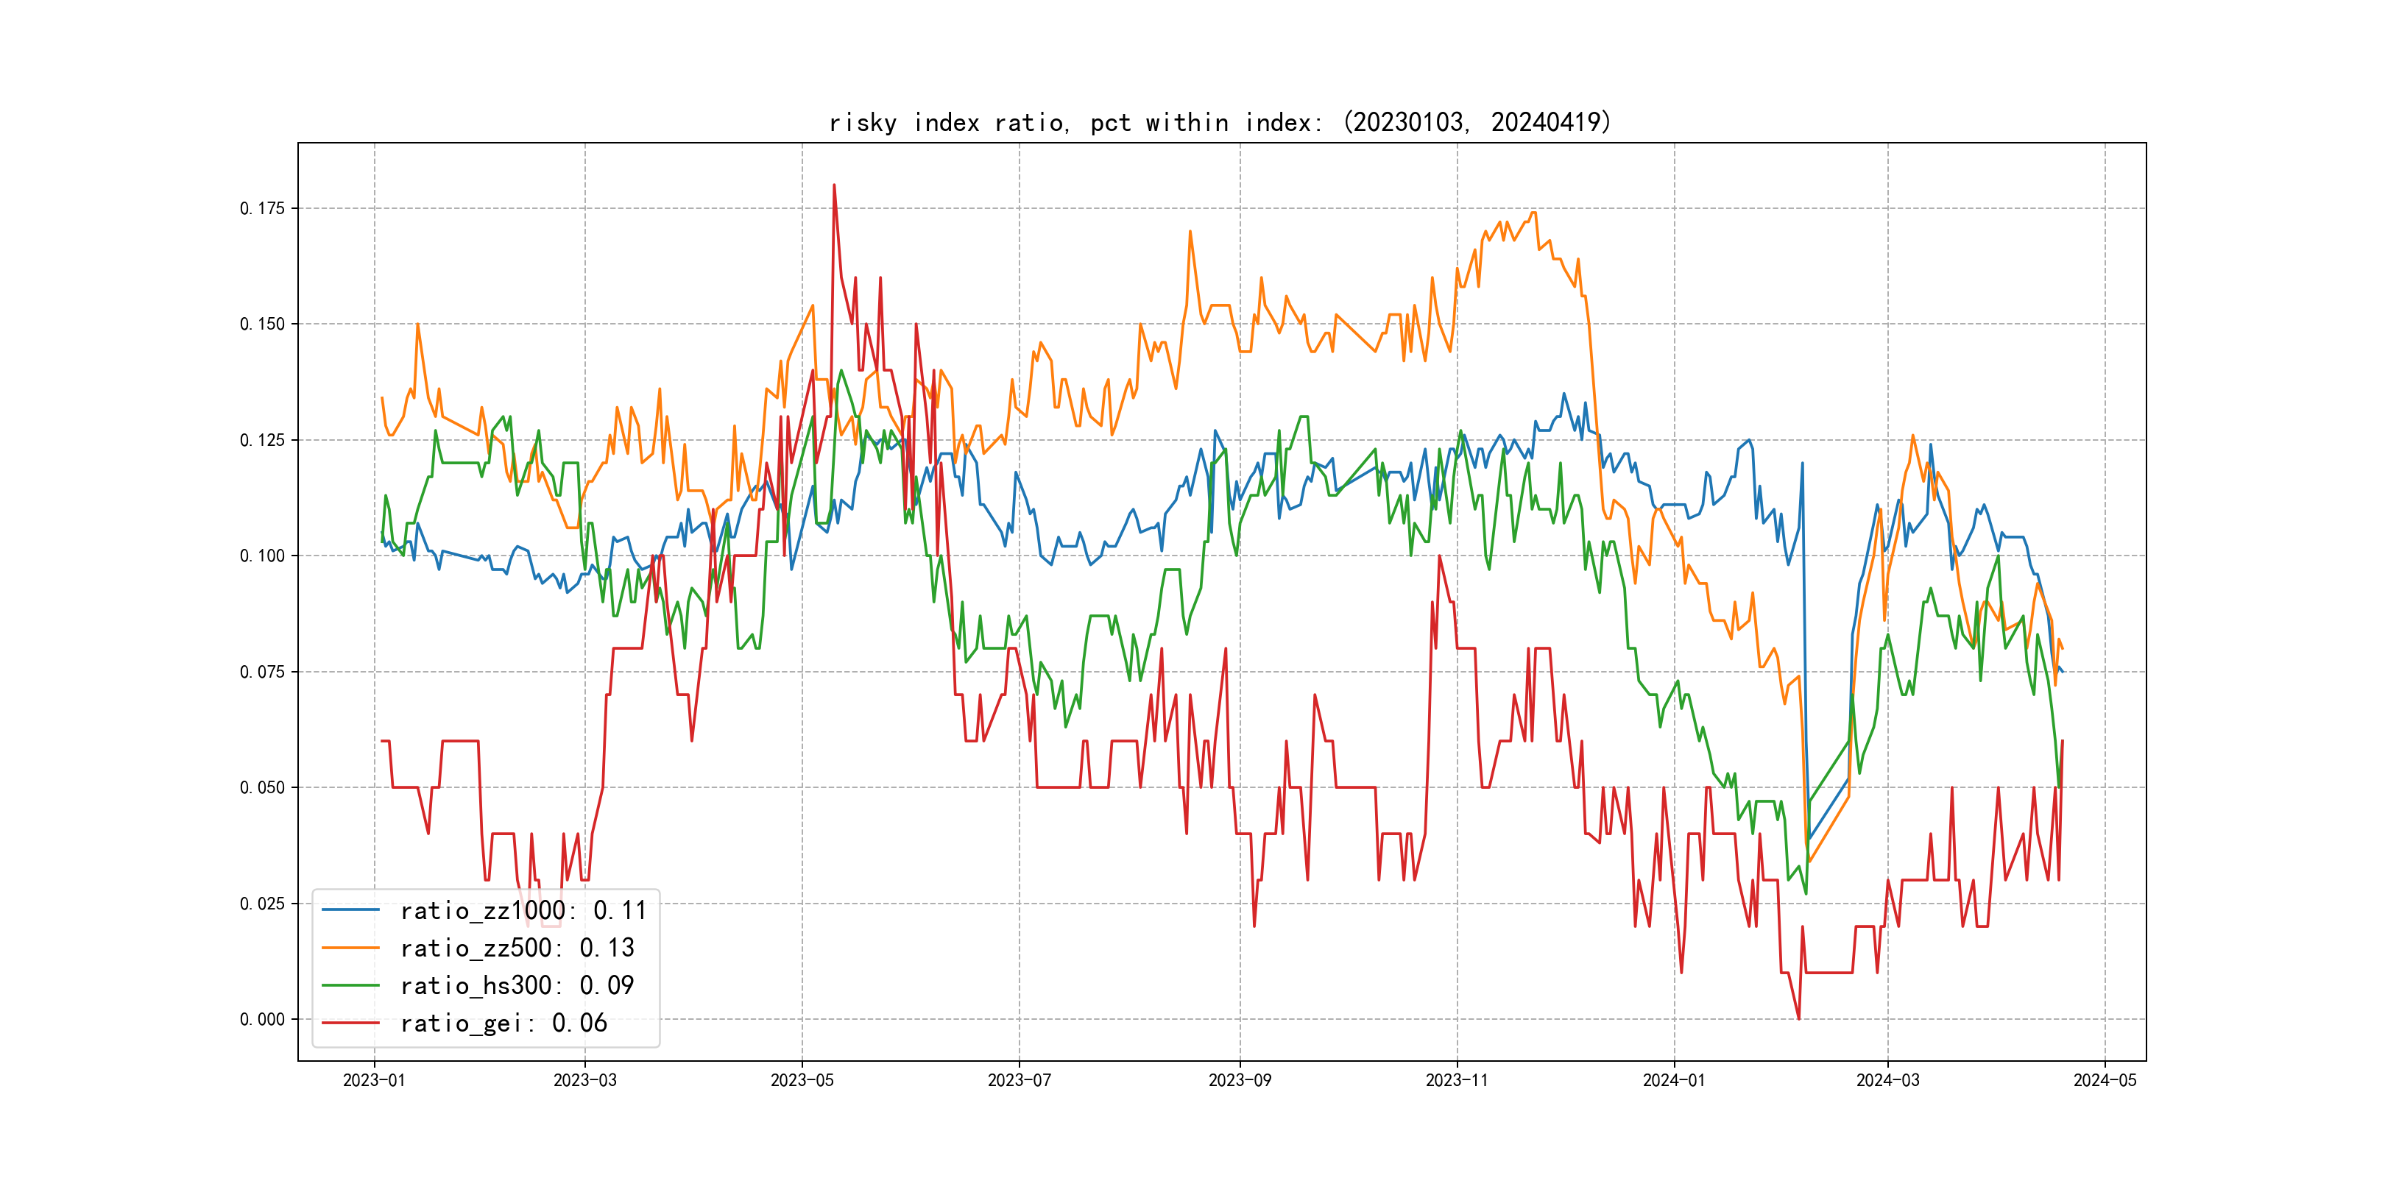The image size is (2385, 1192).
Task: Click the 2023-01 x-axis tick label
Action: pyautogui.click(x=374, y=1081)
